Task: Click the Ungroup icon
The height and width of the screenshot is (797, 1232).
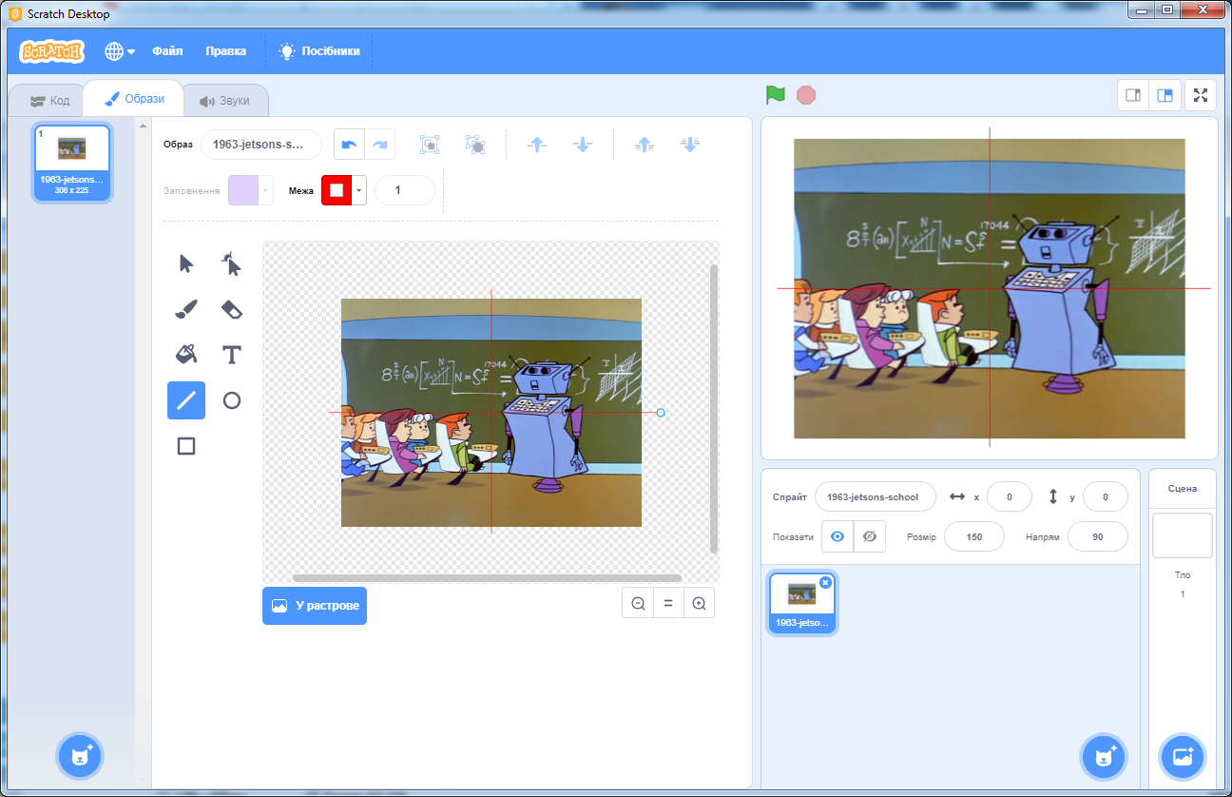Action: coord(475,145)
